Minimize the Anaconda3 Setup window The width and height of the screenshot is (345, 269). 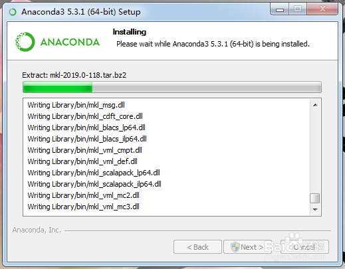tap(280, 9)
